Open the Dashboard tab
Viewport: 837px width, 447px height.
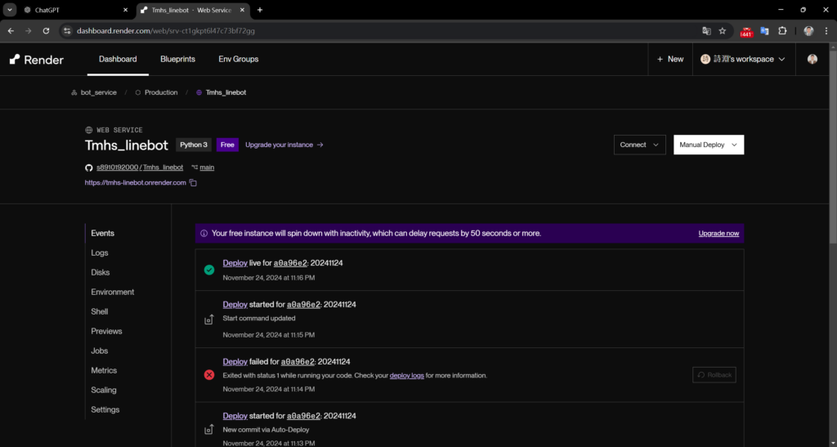(x=118, y=59)
